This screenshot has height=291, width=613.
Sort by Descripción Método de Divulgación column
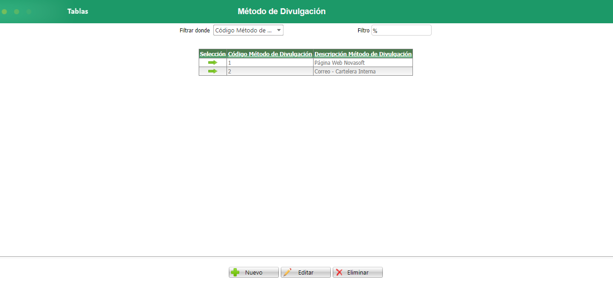point(363,54)
